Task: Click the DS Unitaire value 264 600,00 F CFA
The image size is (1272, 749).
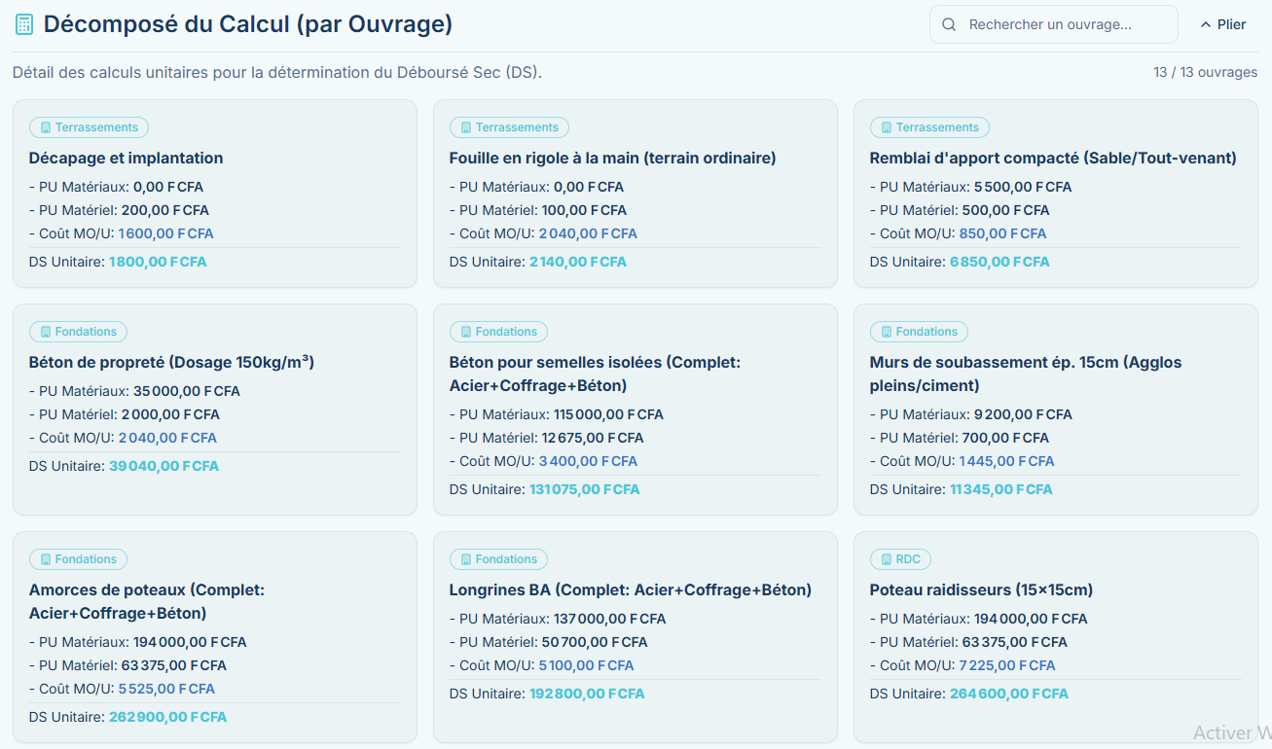Action: (1009, 694)
